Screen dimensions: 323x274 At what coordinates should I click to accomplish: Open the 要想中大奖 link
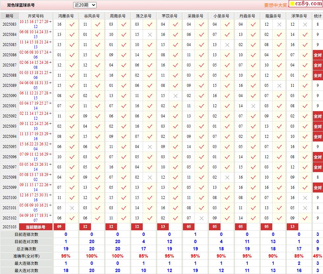[x=276, y=5]
